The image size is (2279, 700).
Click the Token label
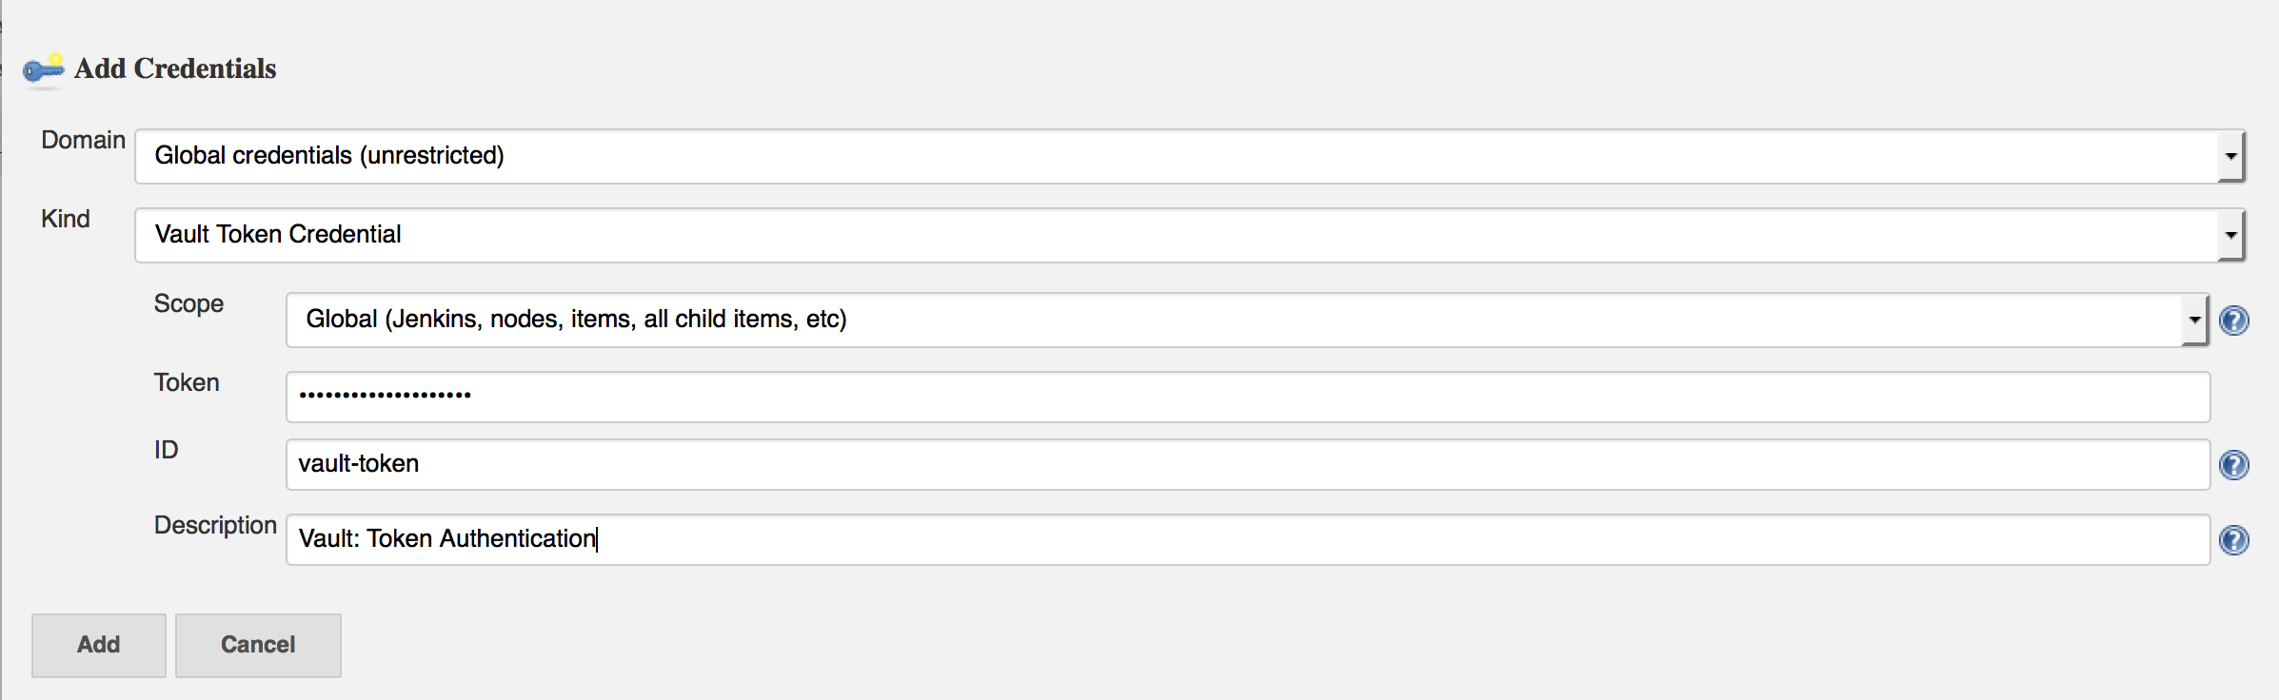pos(187,382)
